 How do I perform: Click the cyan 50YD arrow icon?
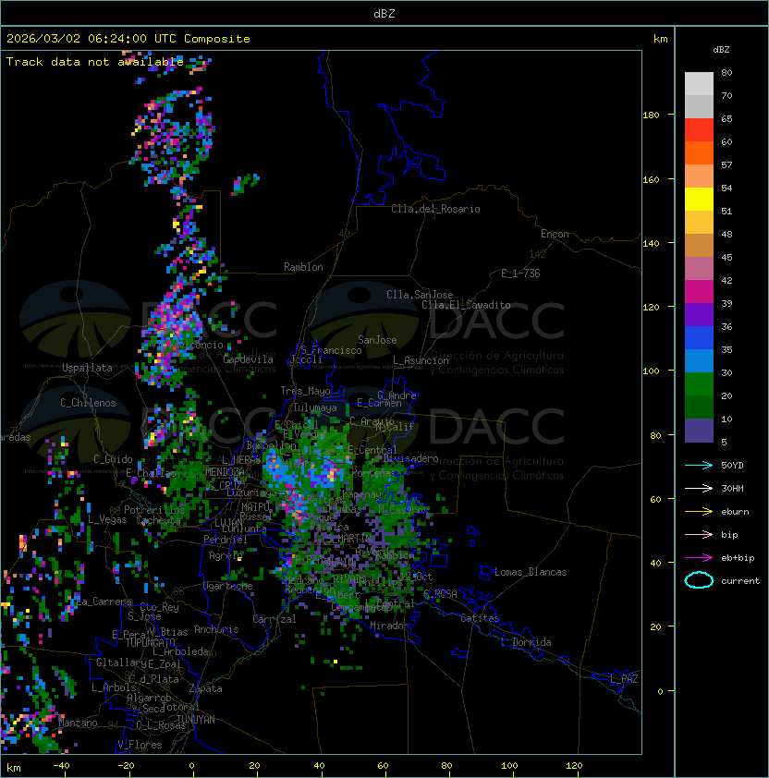tap(699, 466)
